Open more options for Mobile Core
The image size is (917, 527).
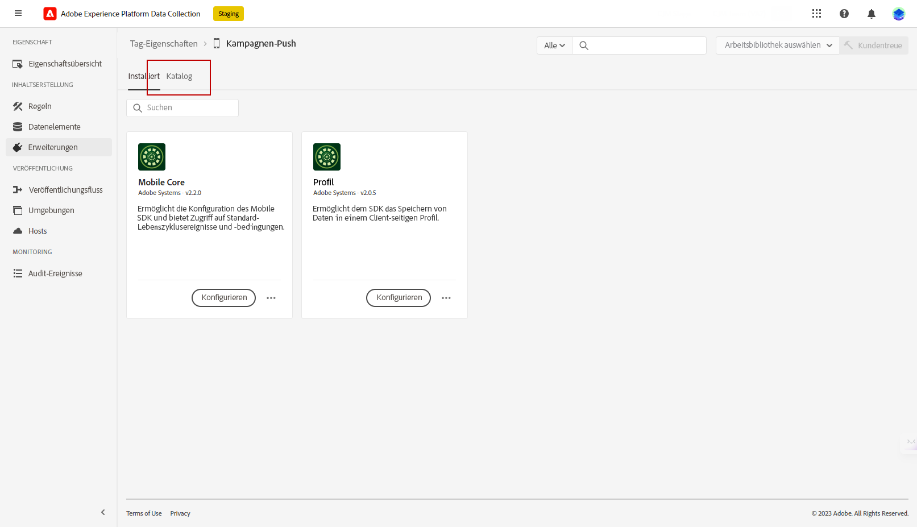(x=271, y=298)
